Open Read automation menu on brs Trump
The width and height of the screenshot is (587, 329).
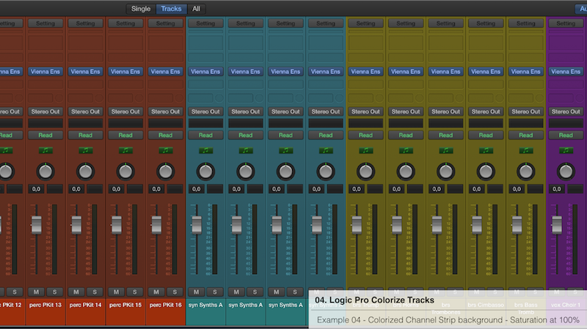pos(365,135)
